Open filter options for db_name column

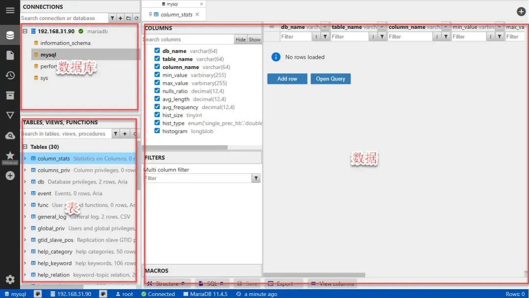[x=325, y=37]
